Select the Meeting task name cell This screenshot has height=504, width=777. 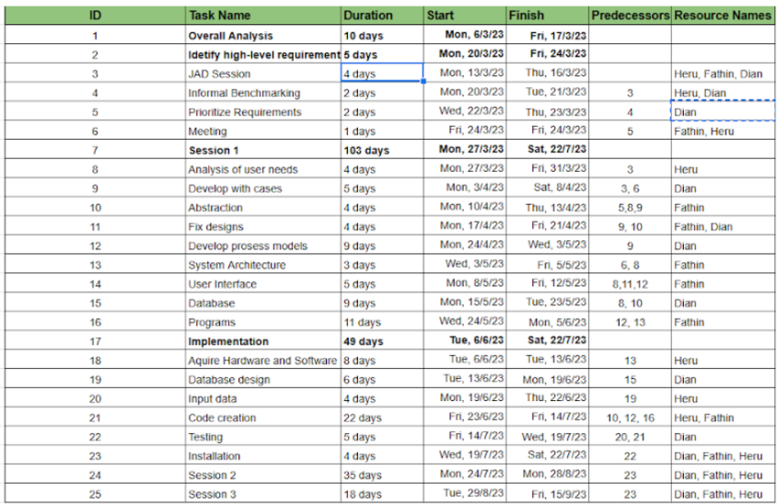(x=263, y=132)
